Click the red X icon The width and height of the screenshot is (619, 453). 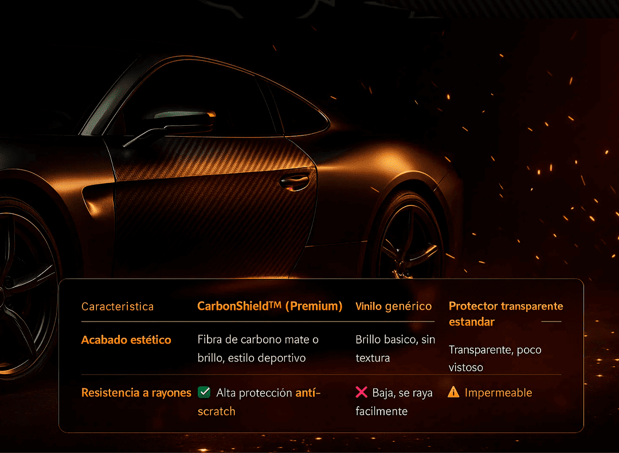(x=362, y=392)
